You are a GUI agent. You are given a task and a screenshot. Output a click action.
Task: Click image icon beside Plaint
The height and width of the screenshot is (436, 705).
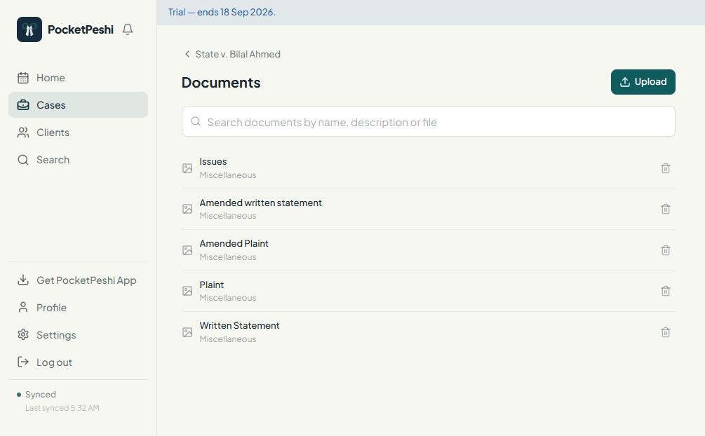(187, 292)
